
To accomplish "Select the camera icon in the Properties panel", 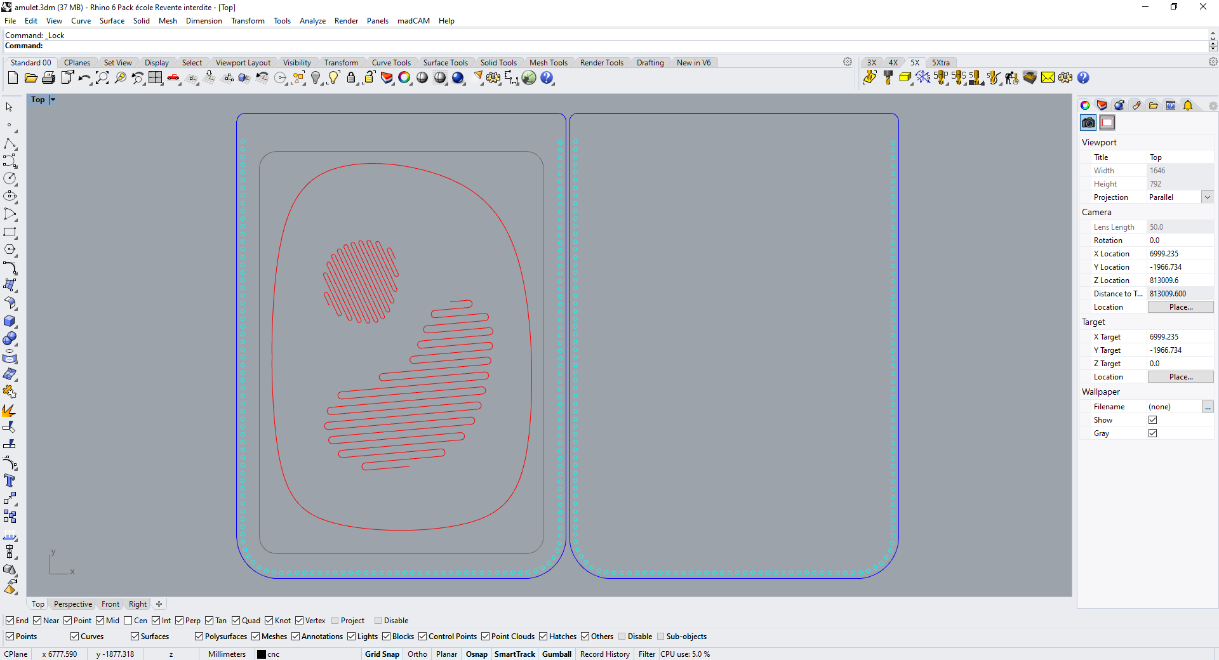I will click(x=1088, y=122).
